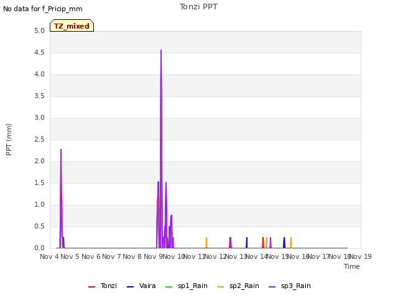Screen dimensions: 398x298
Task: Click the green sp1_Rain legend color marker
Action: coord(169,287)
